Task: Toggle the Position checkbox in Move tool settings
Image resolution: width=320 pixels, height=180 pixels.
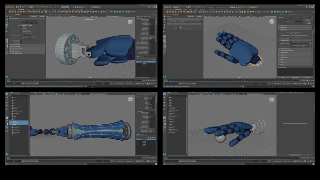Action: [x=21, y=27]
